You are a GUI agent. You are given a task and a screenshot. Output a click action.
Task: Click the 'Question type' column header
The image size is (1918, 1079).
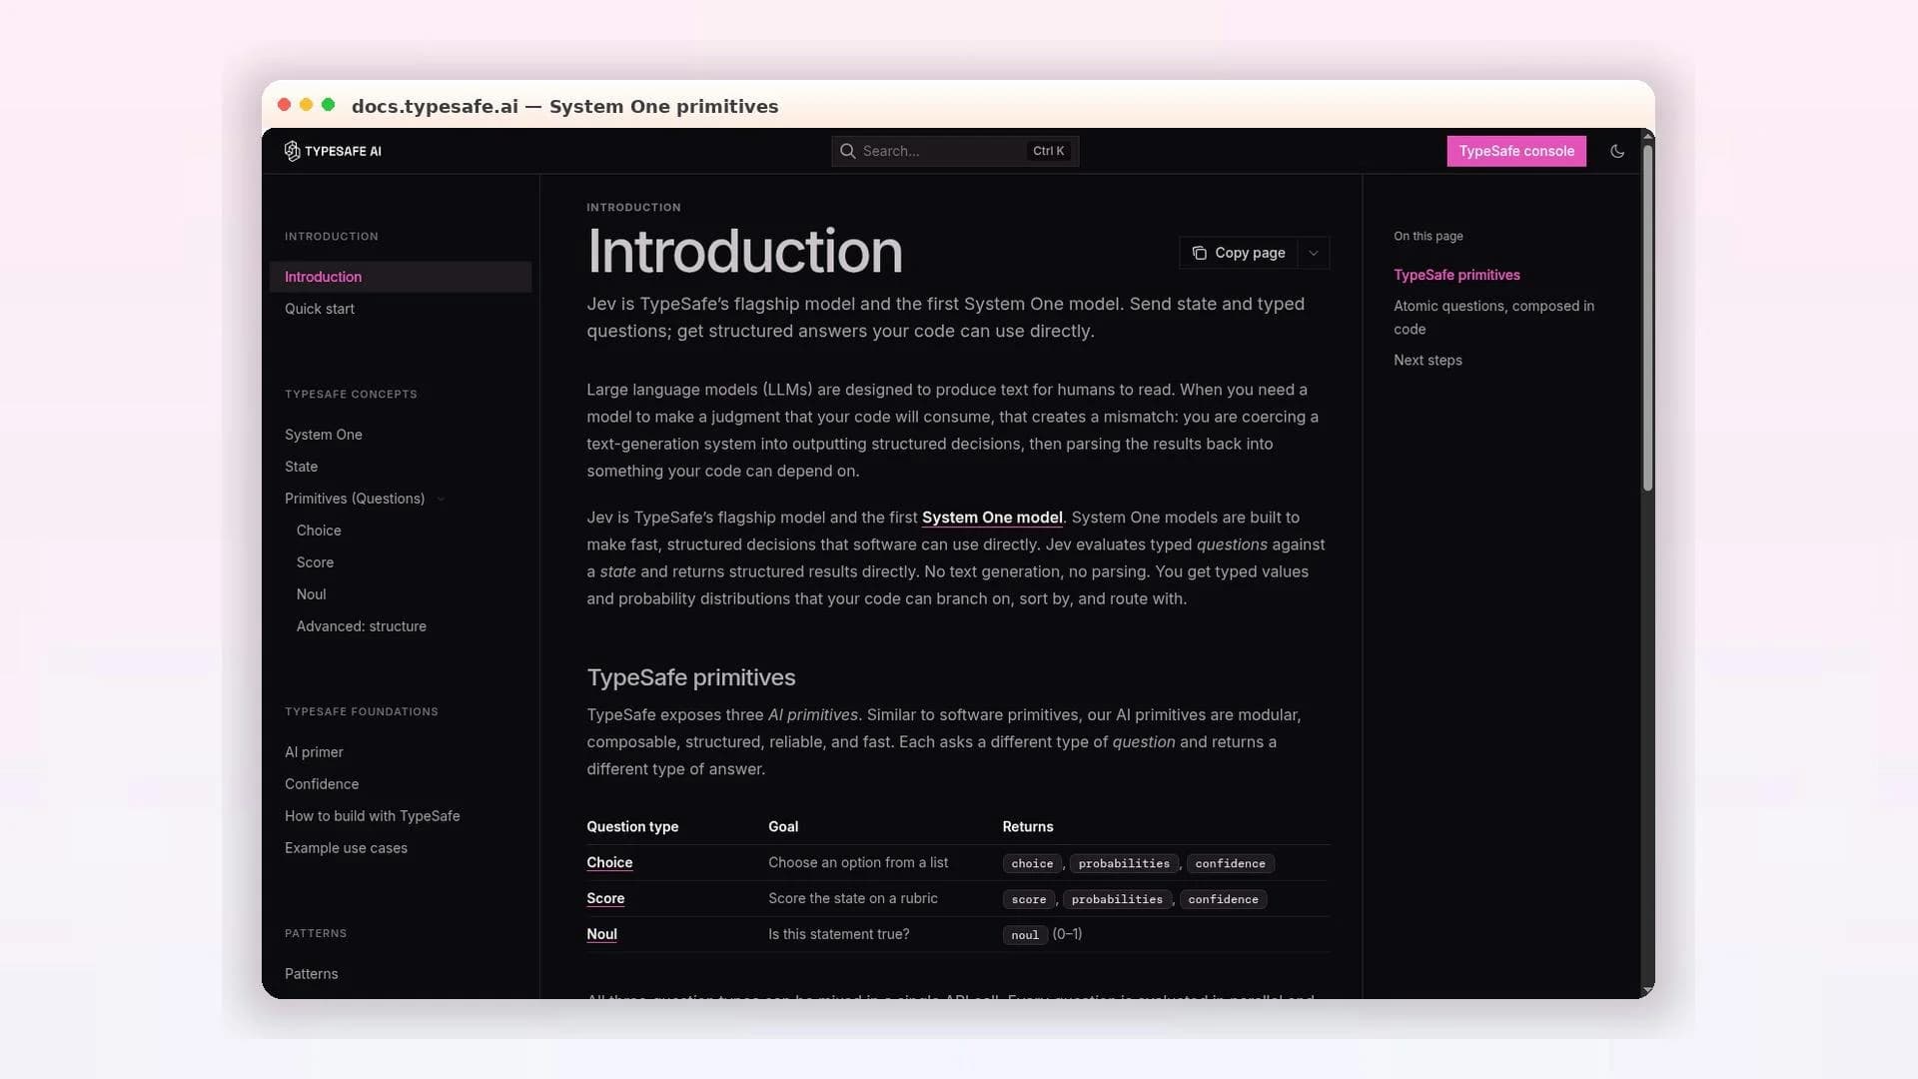[x=632, y=826]
